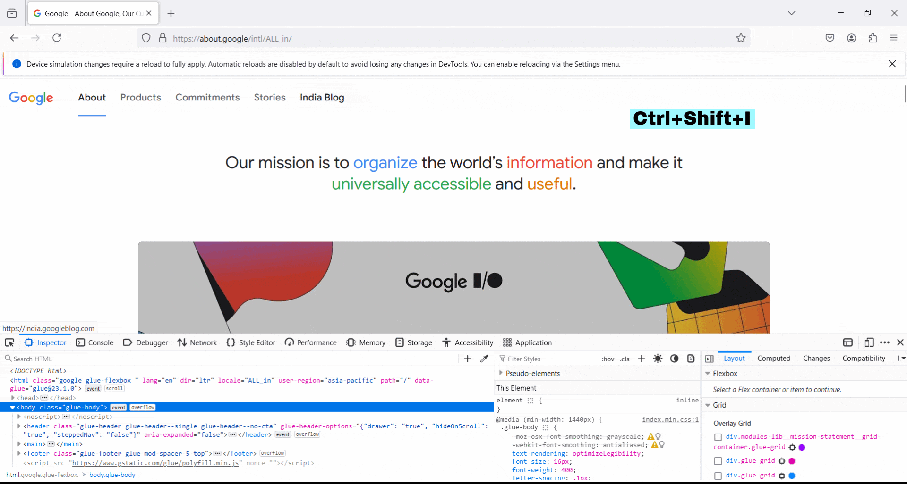This screenshot has width=907, height=484.
Task: Highlight grid for first div.glue-grid crosshair icon
Action: (x=782, y=461)
